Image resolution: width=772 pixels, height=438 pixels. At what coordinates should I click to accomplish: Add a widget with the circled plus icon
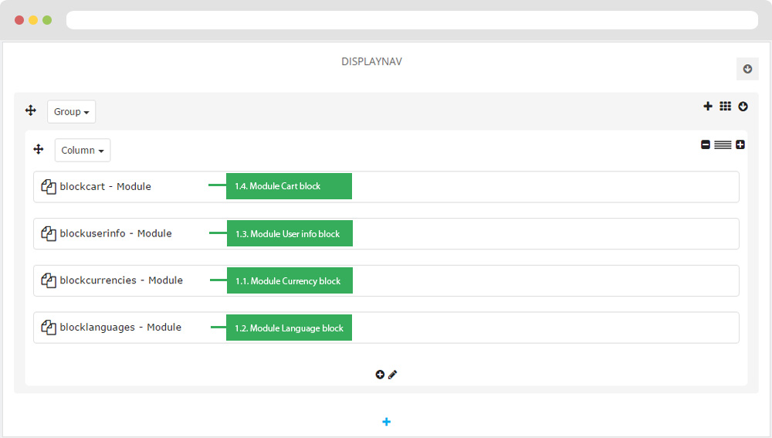pos(380,375)
